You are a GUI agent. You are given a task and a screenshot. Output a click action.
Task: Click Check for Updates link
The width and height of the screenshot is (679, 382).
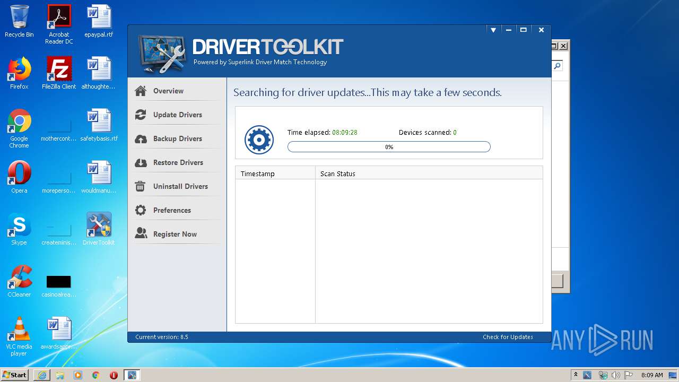[x=508, y=337]
